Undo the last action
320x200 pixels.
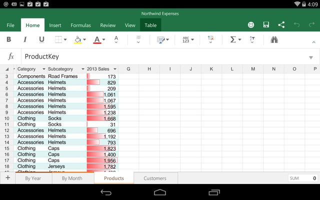[x=296, y=25]
